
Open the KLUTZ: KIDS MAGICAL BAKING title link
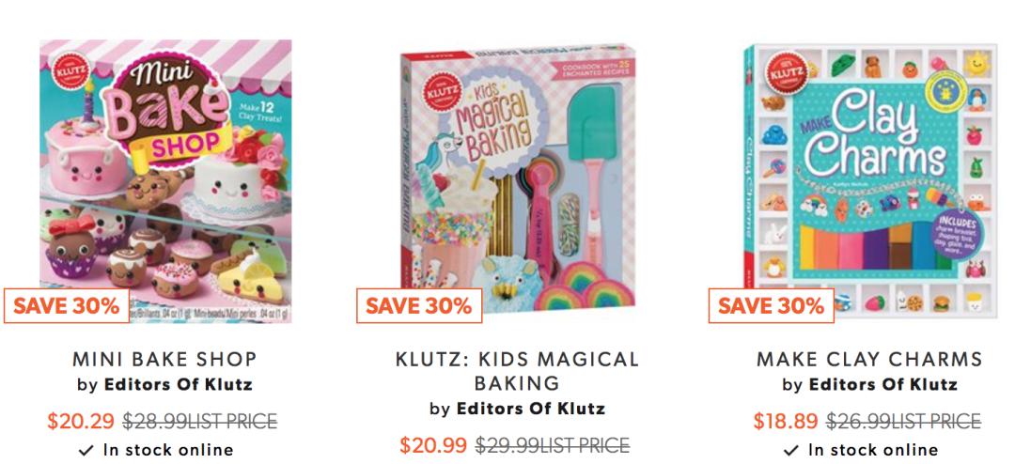(517, 371)
